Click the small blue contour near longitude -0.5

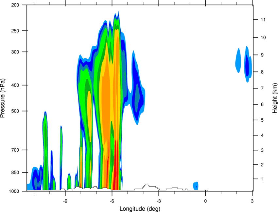click(x=196, y=186)
